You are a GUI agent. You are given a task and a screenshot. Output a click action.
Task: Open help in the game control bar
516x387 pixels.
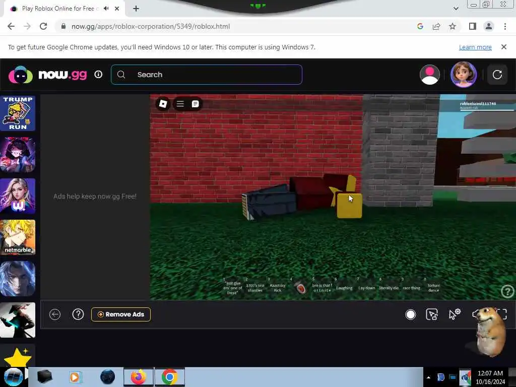(x=78, y=314)
